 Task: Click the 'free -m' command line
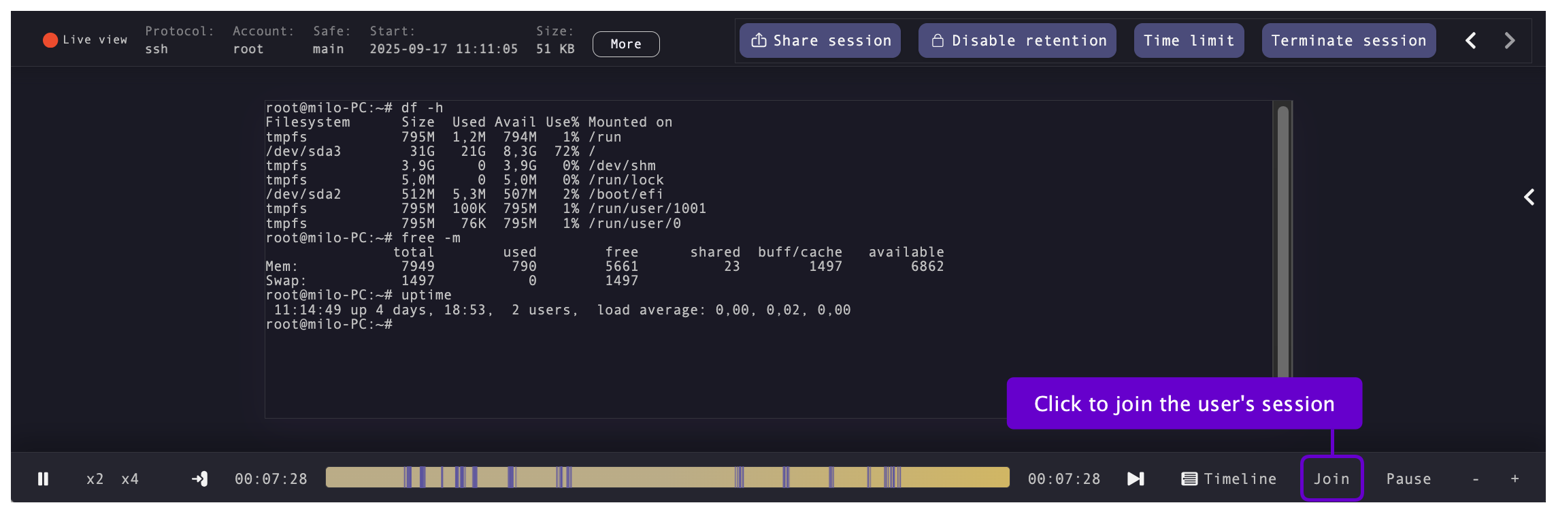tap(363, 238)
